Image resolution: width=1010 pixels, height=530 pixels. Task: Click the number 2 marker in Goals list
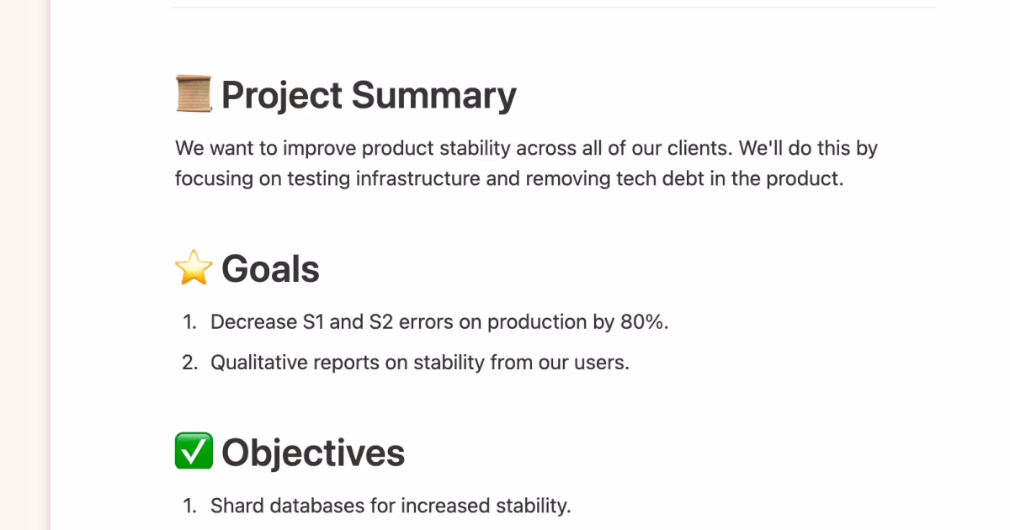[x=189, y=363]
